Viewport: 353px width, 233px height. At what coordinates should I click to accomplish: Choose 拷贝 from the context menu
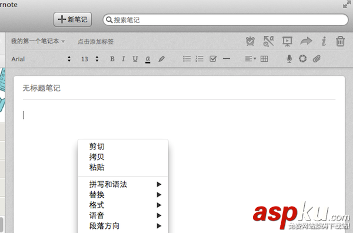(123, 157)
